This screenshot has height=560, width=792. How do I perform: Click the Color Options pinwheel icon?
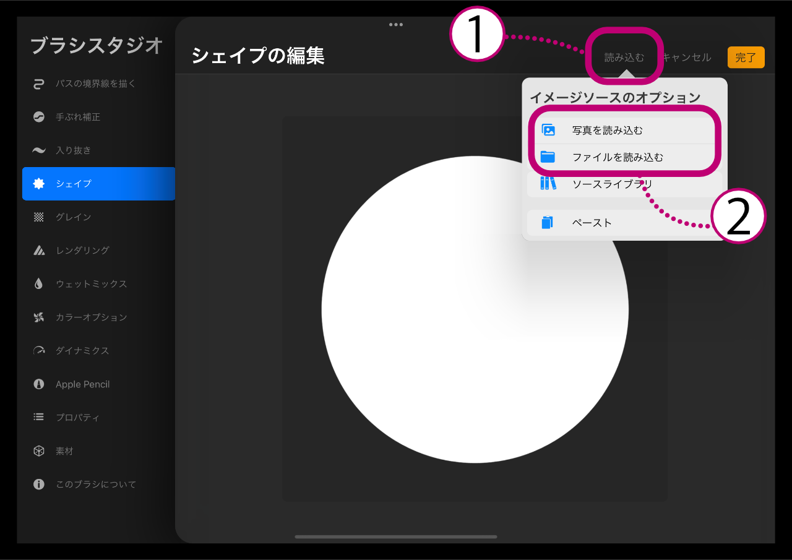[39, 317]
